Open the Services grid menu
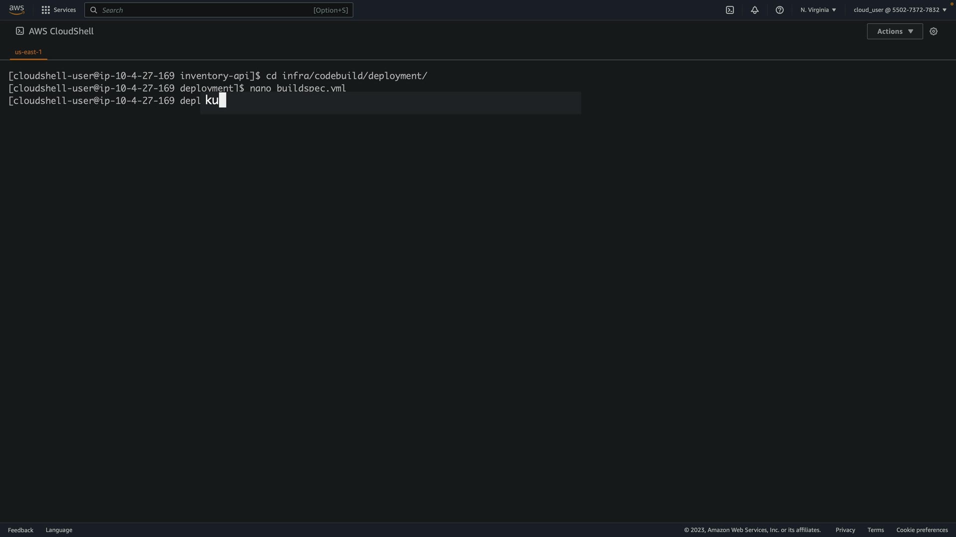This screenshot has height=537, width=956. 46,10
